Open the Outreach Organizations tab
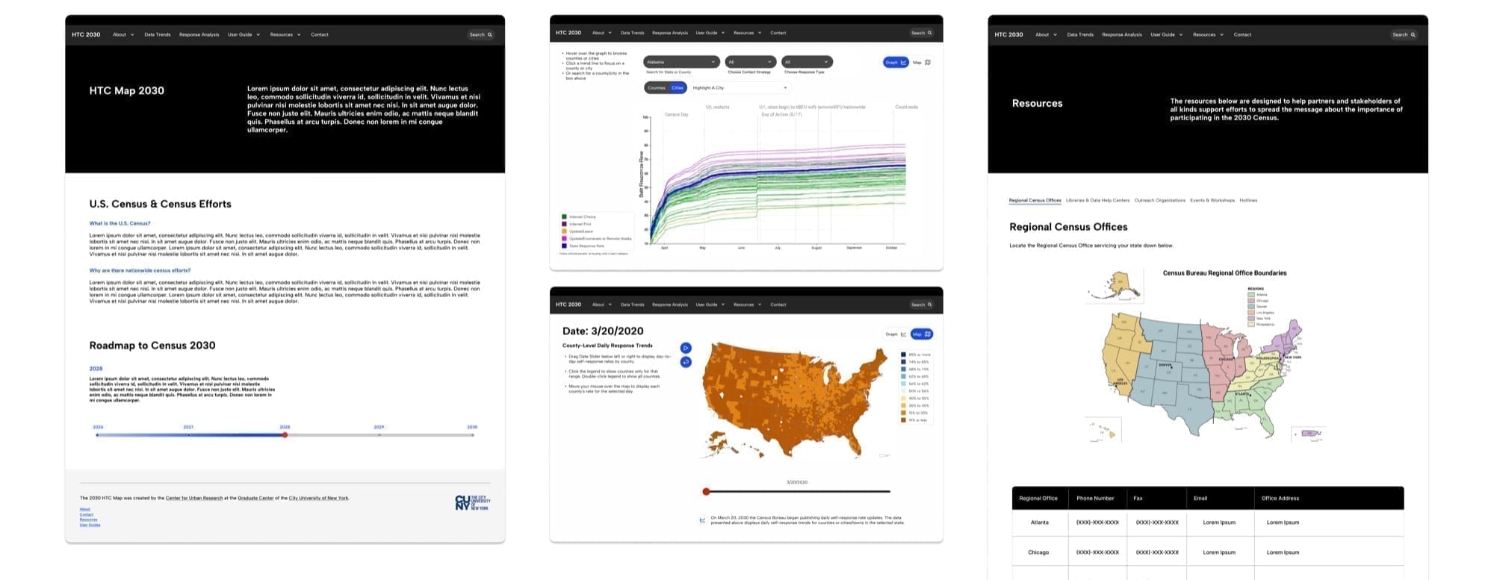The width and height of the screenshot is (1494, 580). pos(1159,200)
